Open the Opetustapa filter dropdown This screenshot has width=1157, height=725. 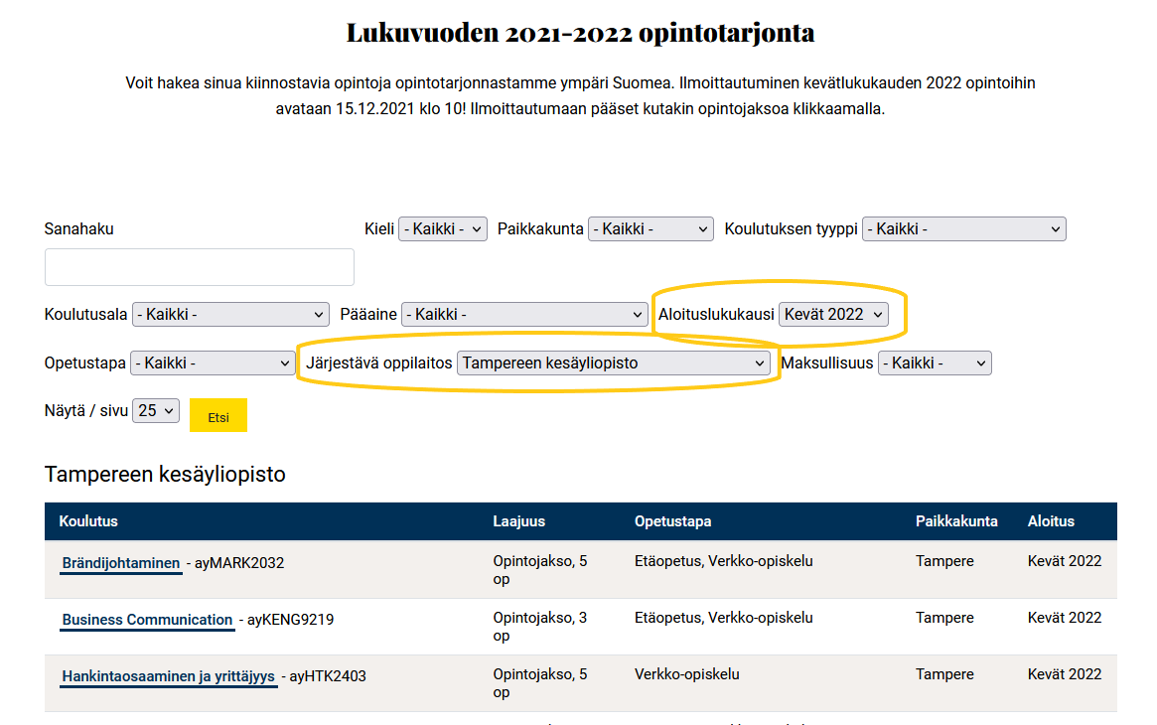click(213, 363)
